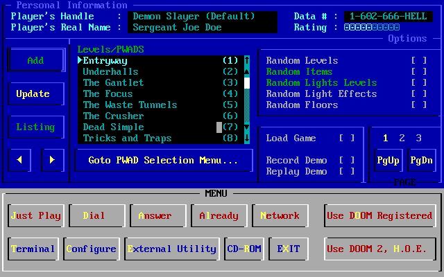Open the Listing button
The height and width of the screenshot is (277, 444).
(36, 127)
